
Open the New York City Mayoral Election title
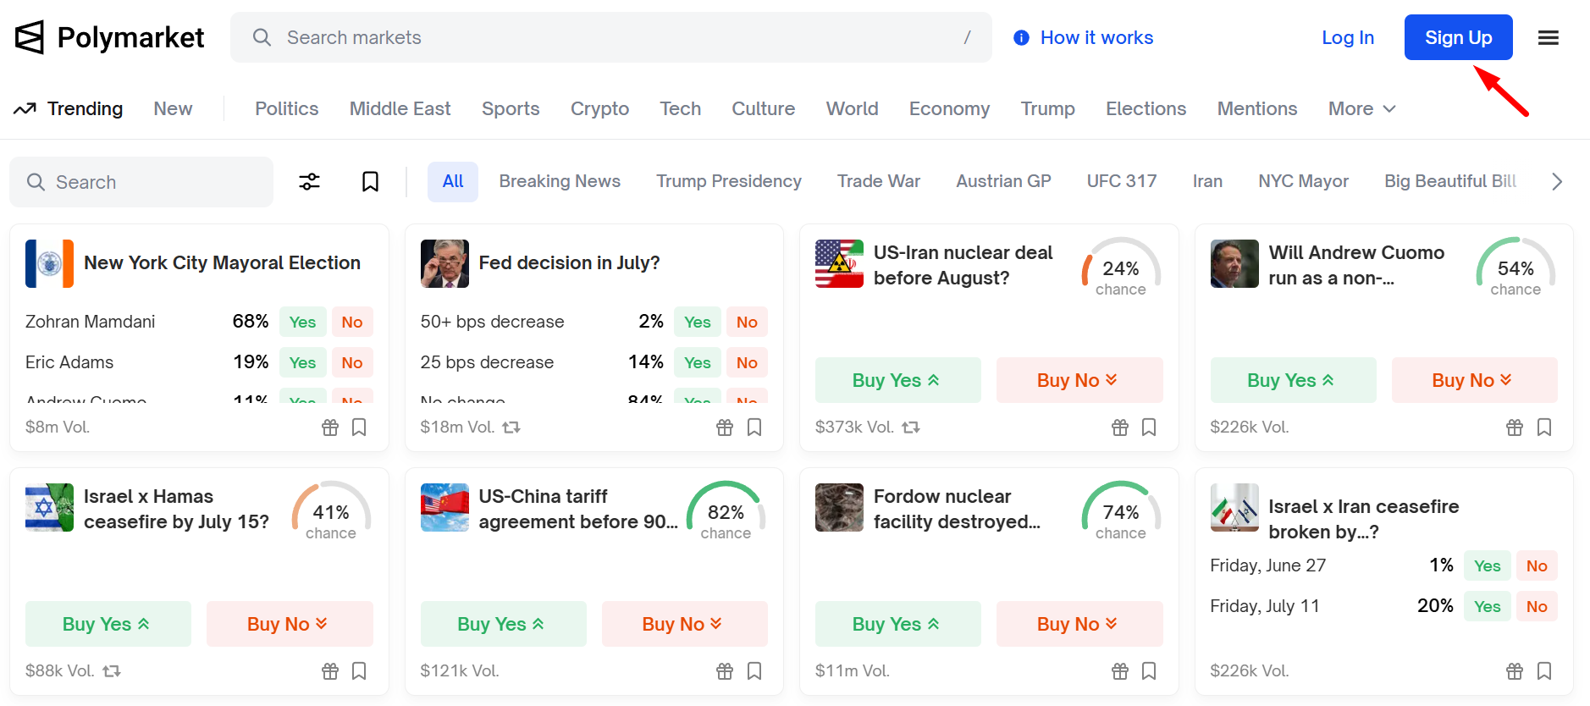222,263
